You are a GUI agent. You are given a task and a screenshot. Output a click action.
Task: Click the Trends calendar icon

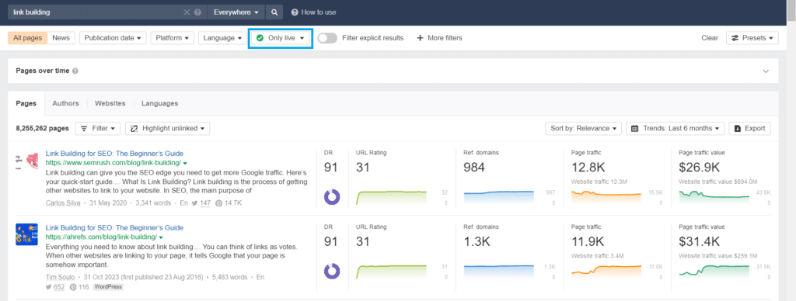pos(634,129)
